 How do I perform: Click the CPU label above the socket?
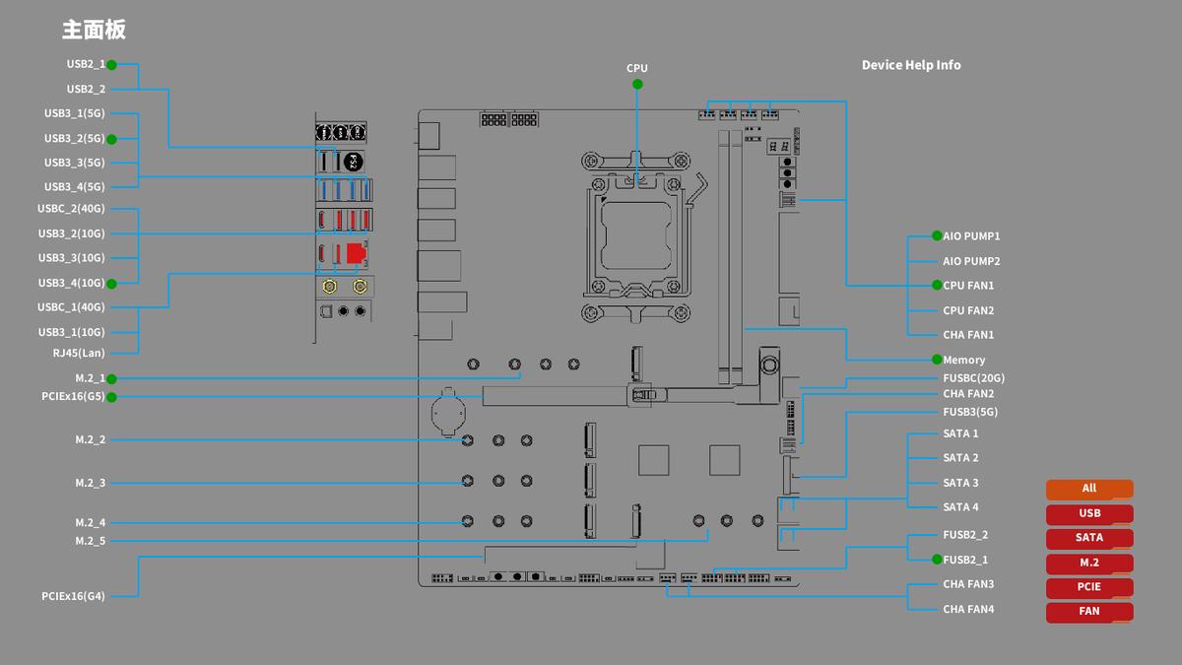tap(637, 69)
